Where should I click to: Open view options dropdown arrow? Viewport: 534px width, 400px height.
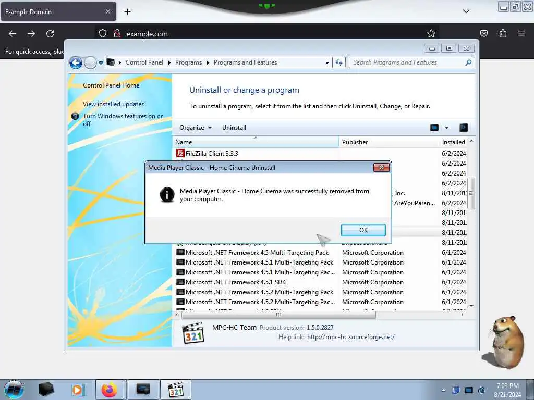coord(446,128)
